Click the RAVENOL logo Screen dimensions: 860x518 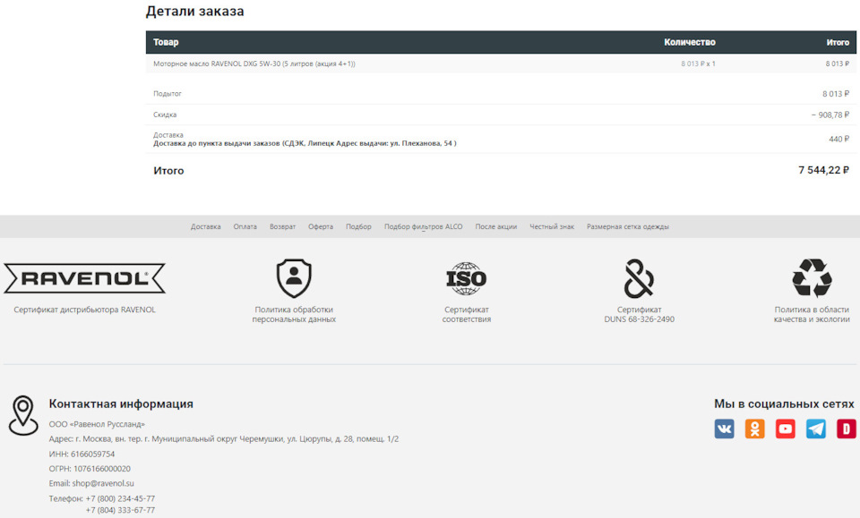84,278
